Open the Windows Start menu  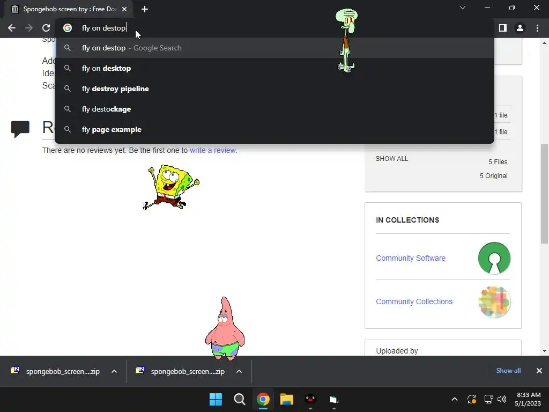216,399
